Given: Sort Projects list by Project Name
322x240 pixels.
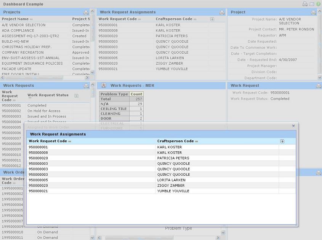Looking at the screenshot, I should [x=15, y=19].
